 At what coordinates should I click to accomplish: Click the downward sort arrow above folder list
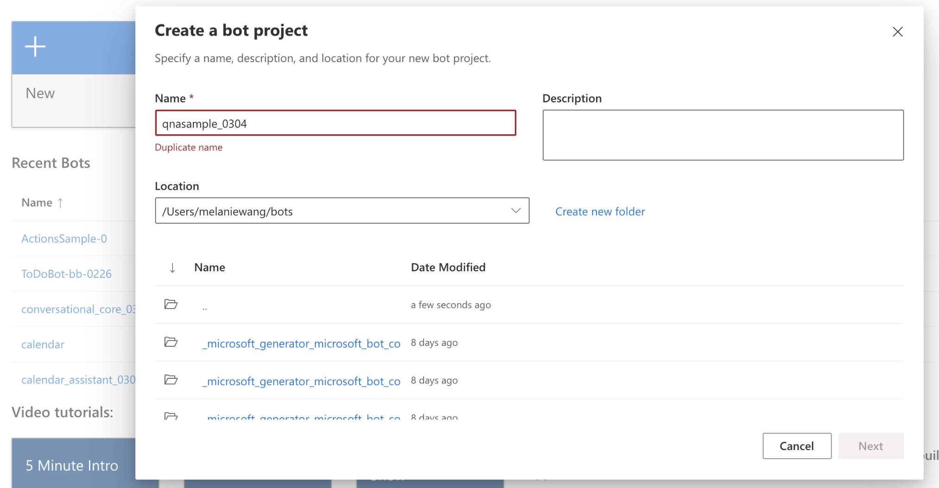[x=172, y=267]
